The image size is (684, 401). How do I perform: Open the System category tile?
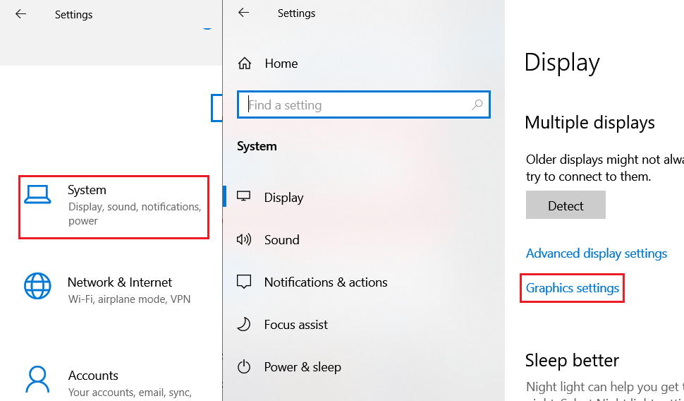point(114,205)
